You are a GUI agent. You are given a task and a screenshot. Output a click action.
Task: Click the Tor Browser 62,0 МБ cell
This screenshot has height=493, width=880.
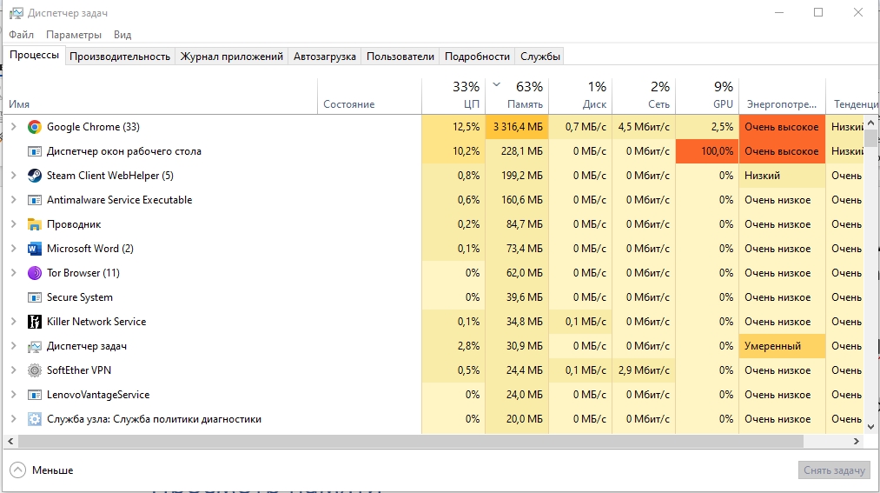517,273
